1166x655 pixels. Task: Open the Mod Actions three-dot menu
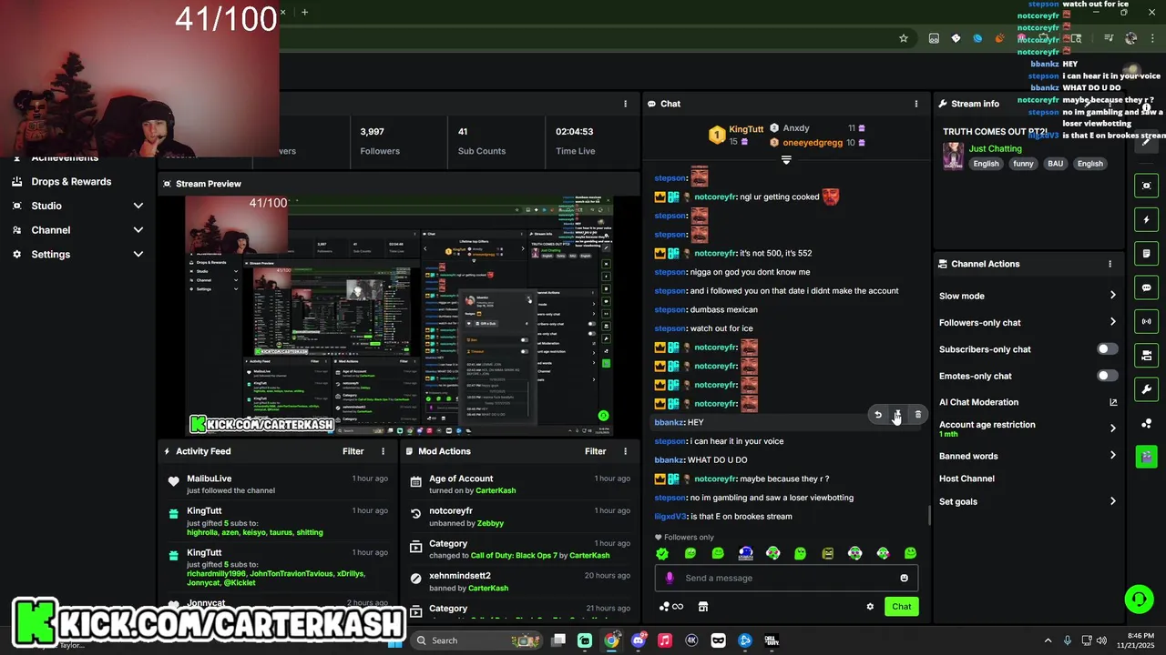pos(625,451)
